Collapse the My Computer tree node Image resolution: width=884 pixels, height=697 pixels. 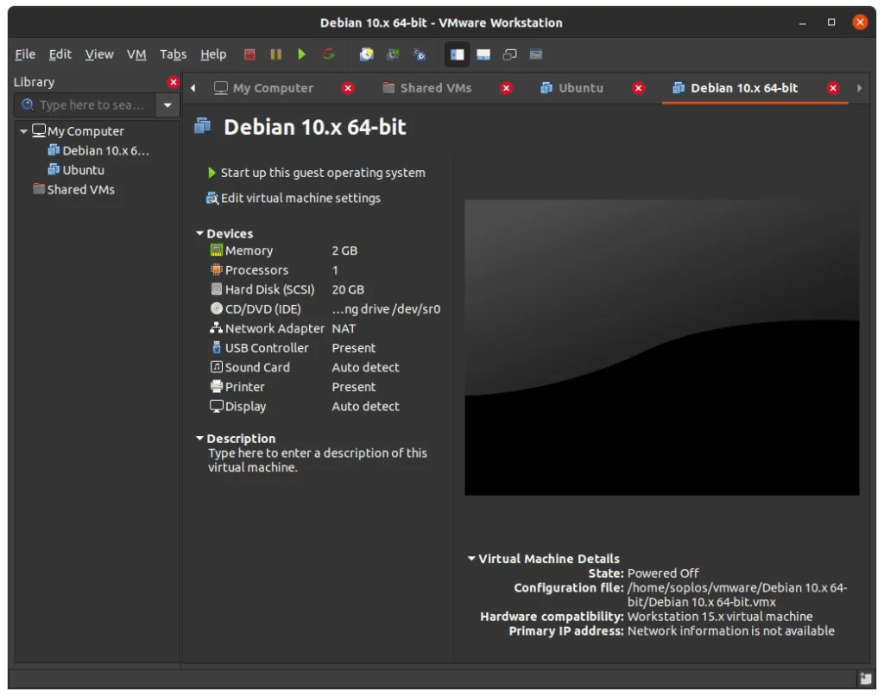[23, 131]
